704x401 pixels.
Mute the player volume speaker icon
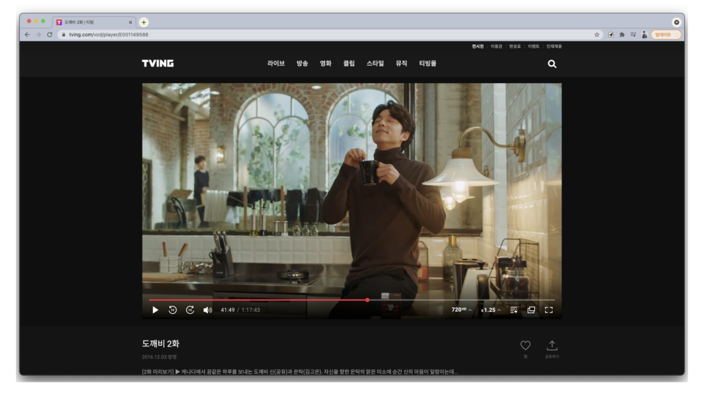208,310
